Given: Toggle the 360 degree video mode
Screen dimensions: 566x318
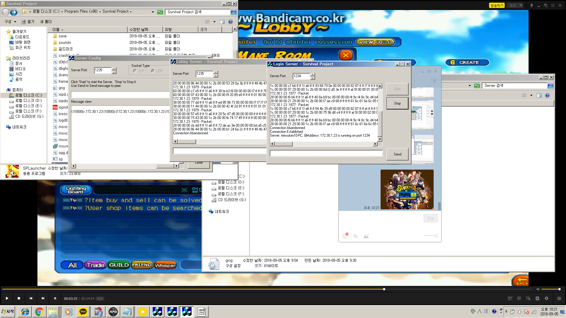Looking at the screenshot, I should 510,298.
